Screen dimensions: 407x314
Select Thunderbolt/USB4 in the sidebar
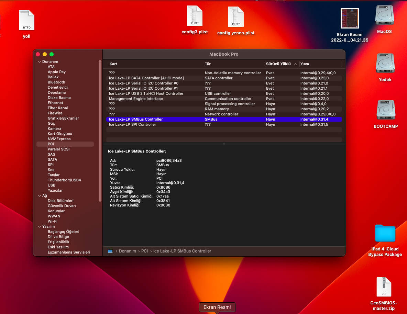64,180
